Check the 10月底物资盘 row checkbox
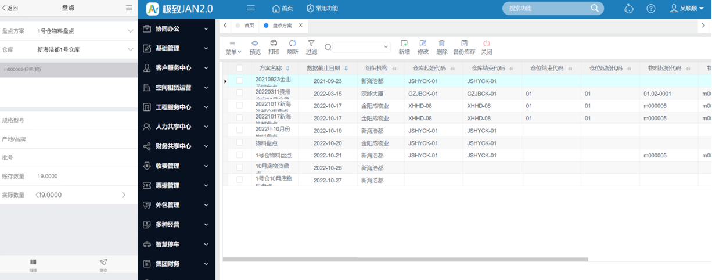 [239, 168]
